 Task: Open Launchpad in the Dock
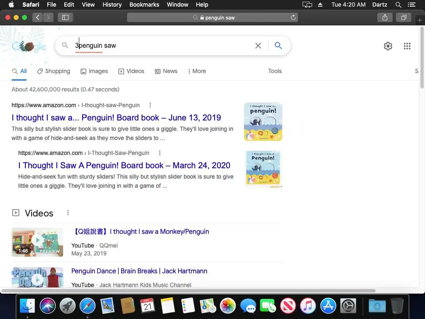click(68, 305)
